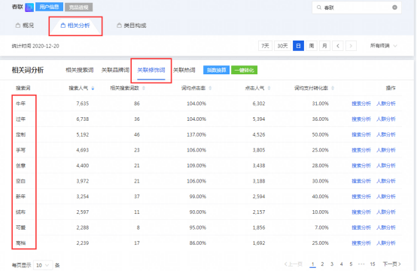Sort by 搜索人气 using its arrow icon

click(93, 88)
